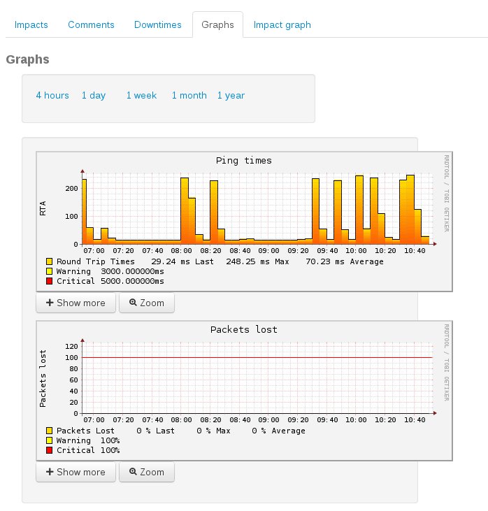Go to the Impact graph tab
The width and height of the screenshot is (488, 511).
click(x=282, y=24)
